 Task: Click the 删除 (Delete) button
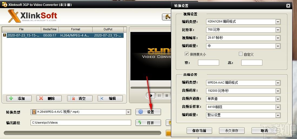pos(49,98)
